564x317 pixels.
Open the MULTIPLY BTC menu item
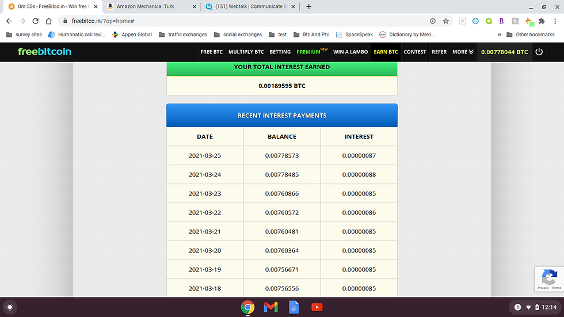coord(246,52)
